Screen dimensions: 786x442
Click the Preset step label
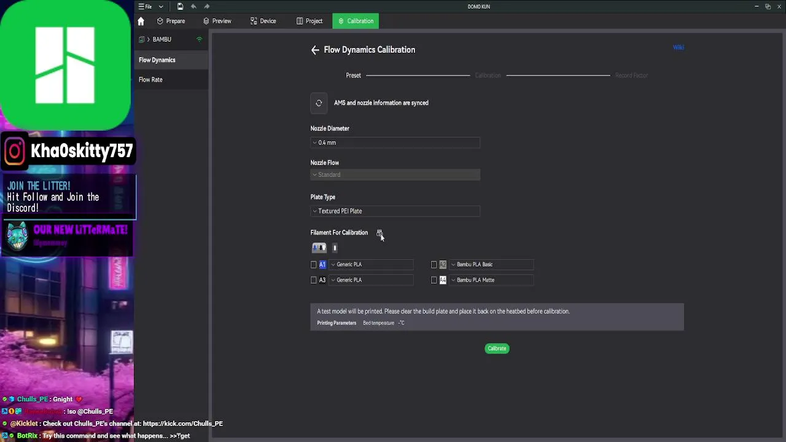[353, 76]
